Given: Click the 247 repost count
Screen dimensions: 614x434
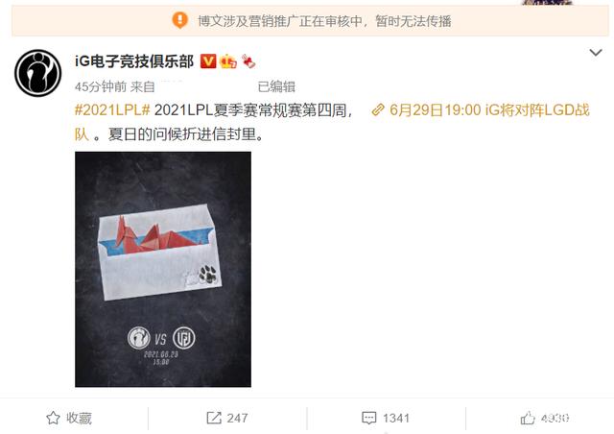Looking at the screenshot, I should 237,419.
